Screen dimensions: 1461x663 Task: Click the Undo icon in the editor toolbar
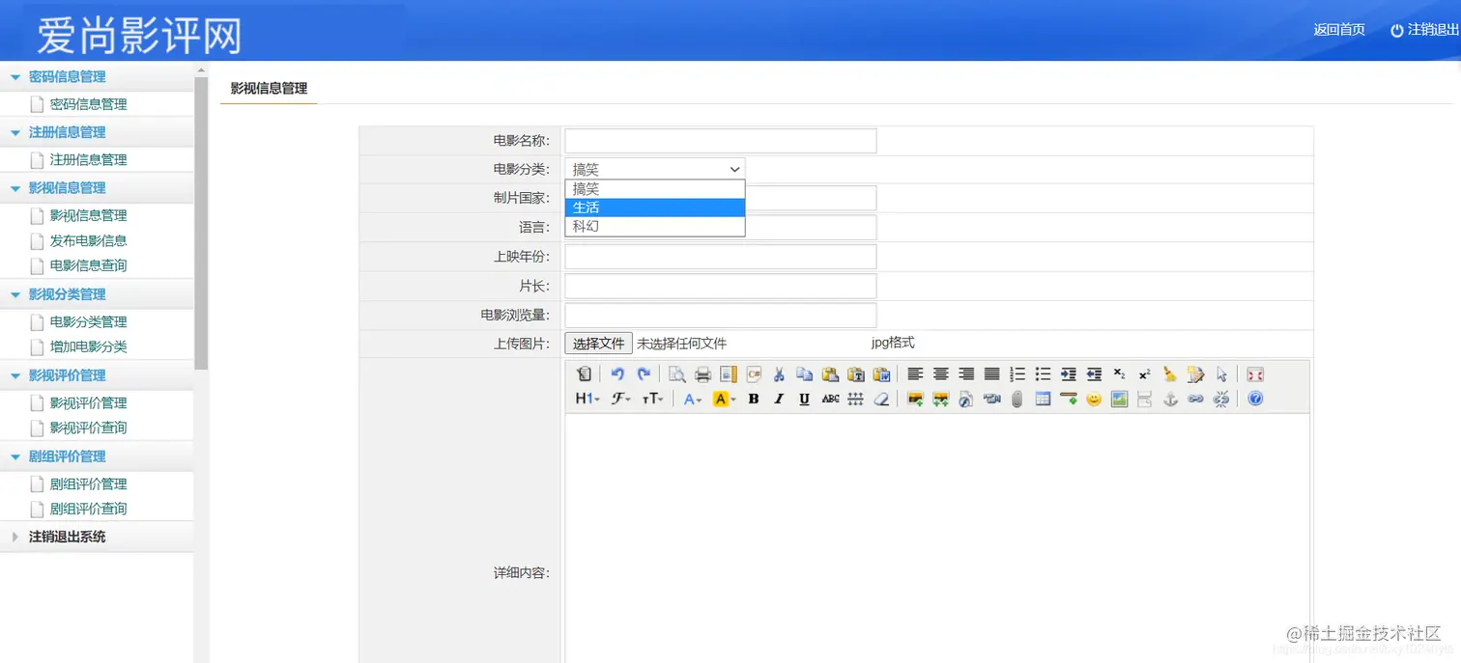[x=617, y=373]
